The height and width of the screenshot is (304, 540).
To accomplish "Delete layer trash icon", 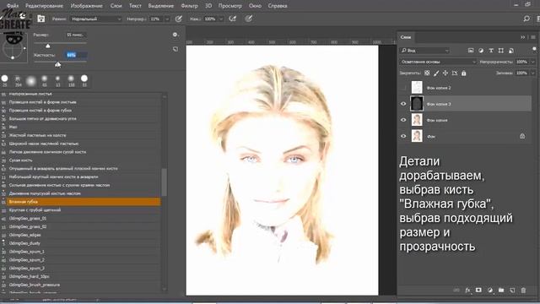I will click(523, 290).
